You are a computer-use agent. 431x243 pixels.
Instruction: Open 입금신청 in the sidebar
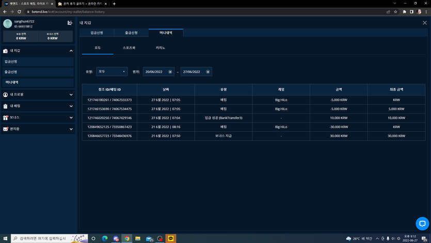click(38, 62)
